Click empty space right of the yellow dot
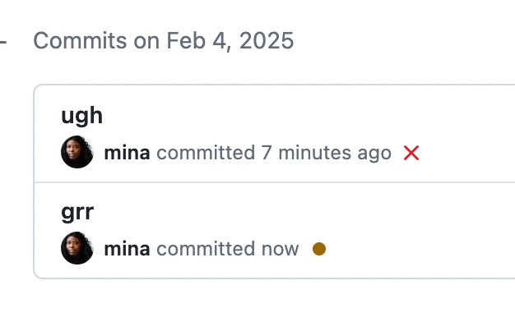The height and width of the screenshot is (322, 515). [420, 249]
